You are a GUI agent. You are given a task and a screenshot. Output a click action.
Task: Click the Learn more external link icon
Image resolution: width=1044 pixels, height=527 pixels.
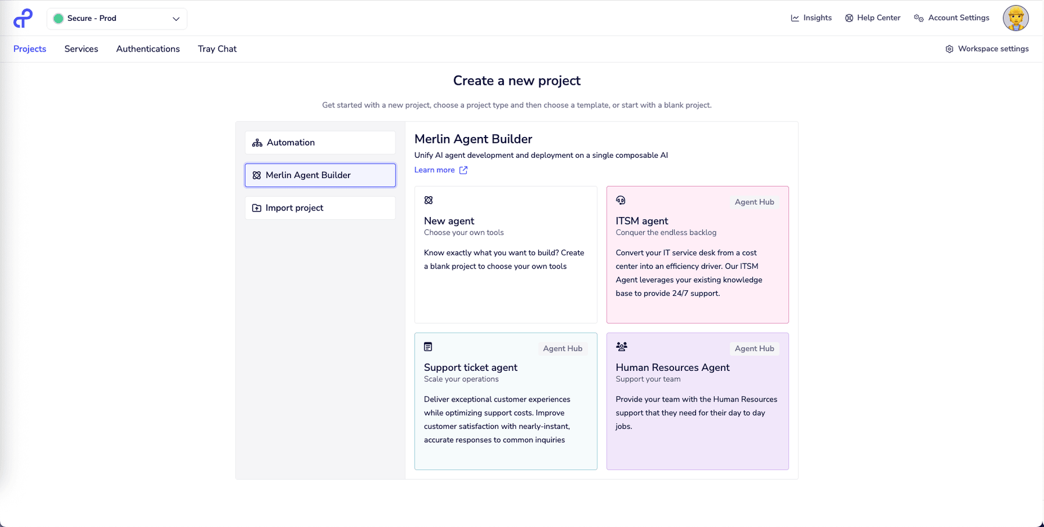(x=463, y=170)
